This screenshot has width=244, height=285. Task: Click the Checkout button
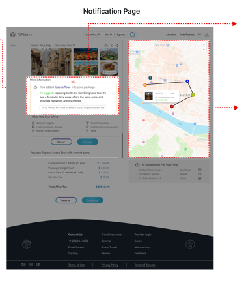point(92,200)
